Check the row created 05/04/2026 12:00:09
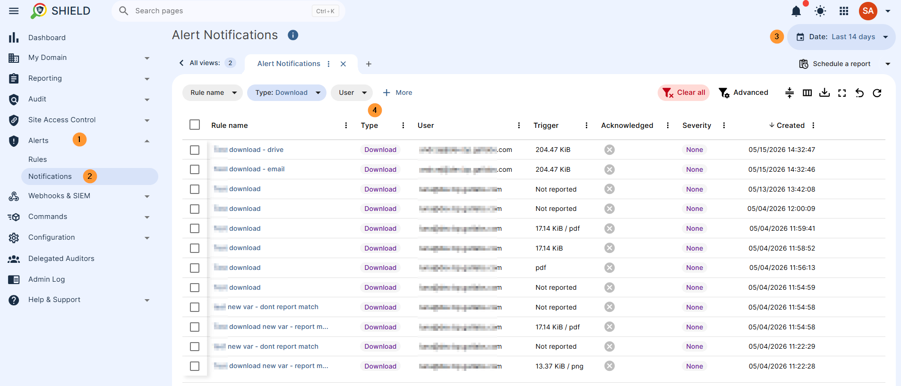901x386 pixels. coord(195,209)
